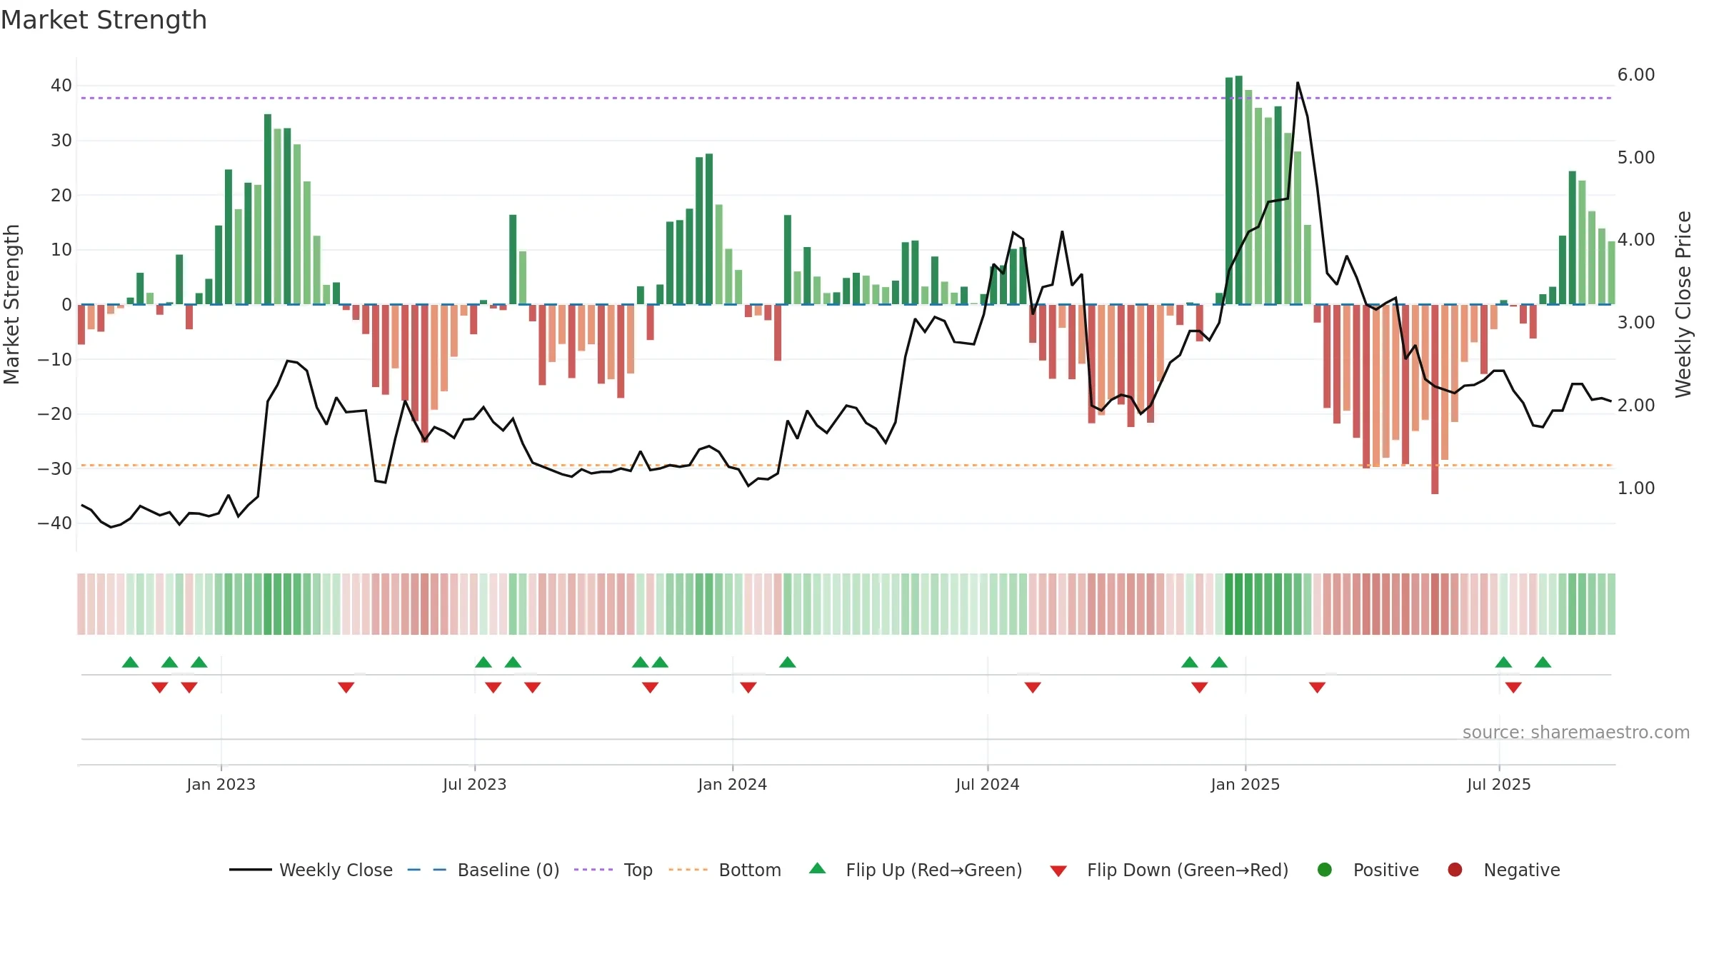Toggle the Bottom legend entry
Screen dimensions: 1714x964
[x=725, y=870]
